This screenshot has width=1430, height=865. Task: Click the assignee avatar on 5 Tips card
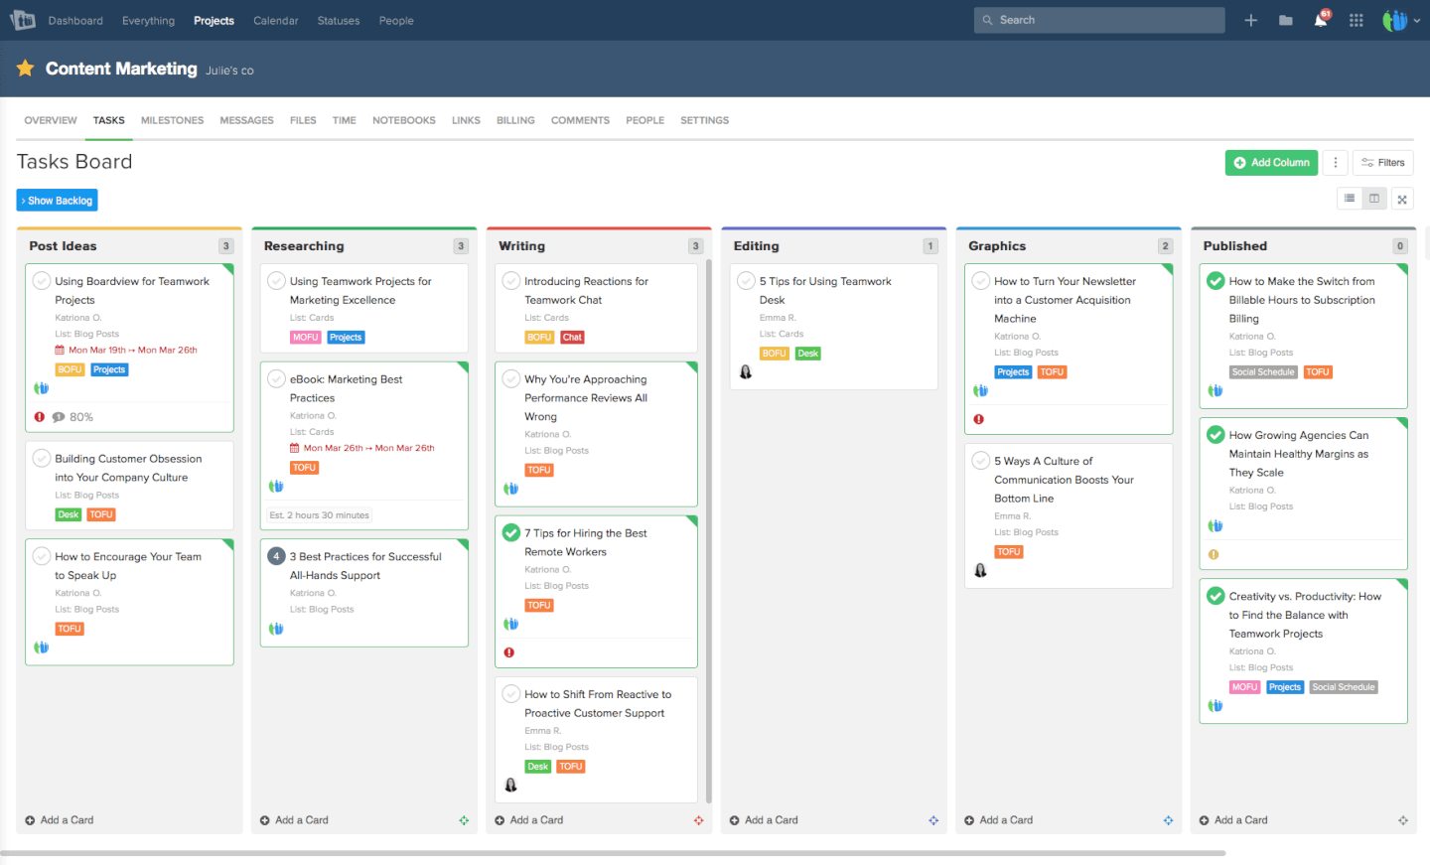(746, 372)
